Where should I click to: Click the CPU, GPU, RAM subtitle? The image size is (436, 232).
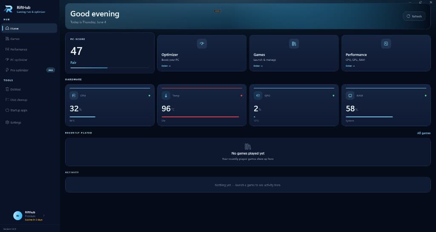pyautogui.click(x=356, y=60)
